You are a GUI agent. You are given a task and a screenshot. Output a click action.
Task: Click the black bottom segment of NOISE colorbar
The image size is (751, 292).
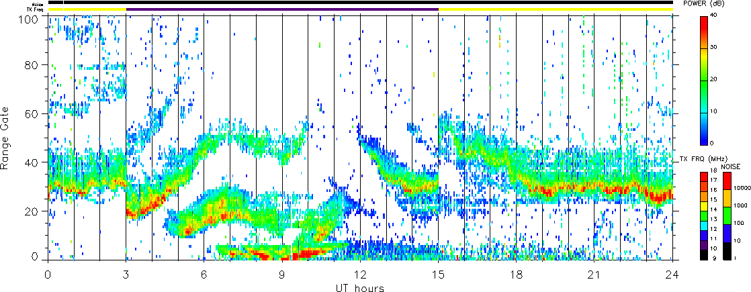727,251
